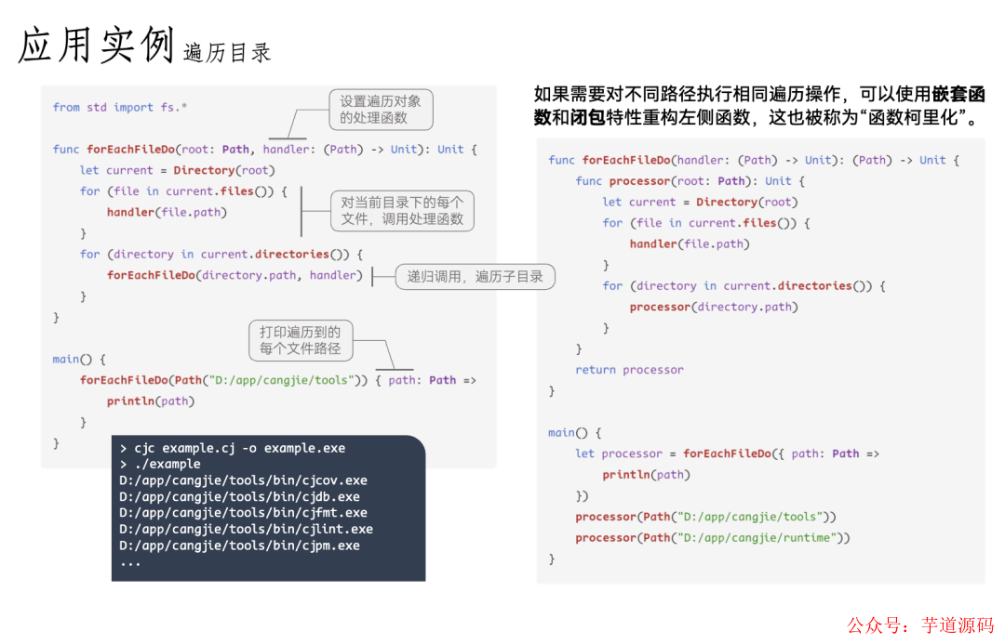Click the return processor statement
This screenshot has height=644, width=1005.
click(629, 369)
